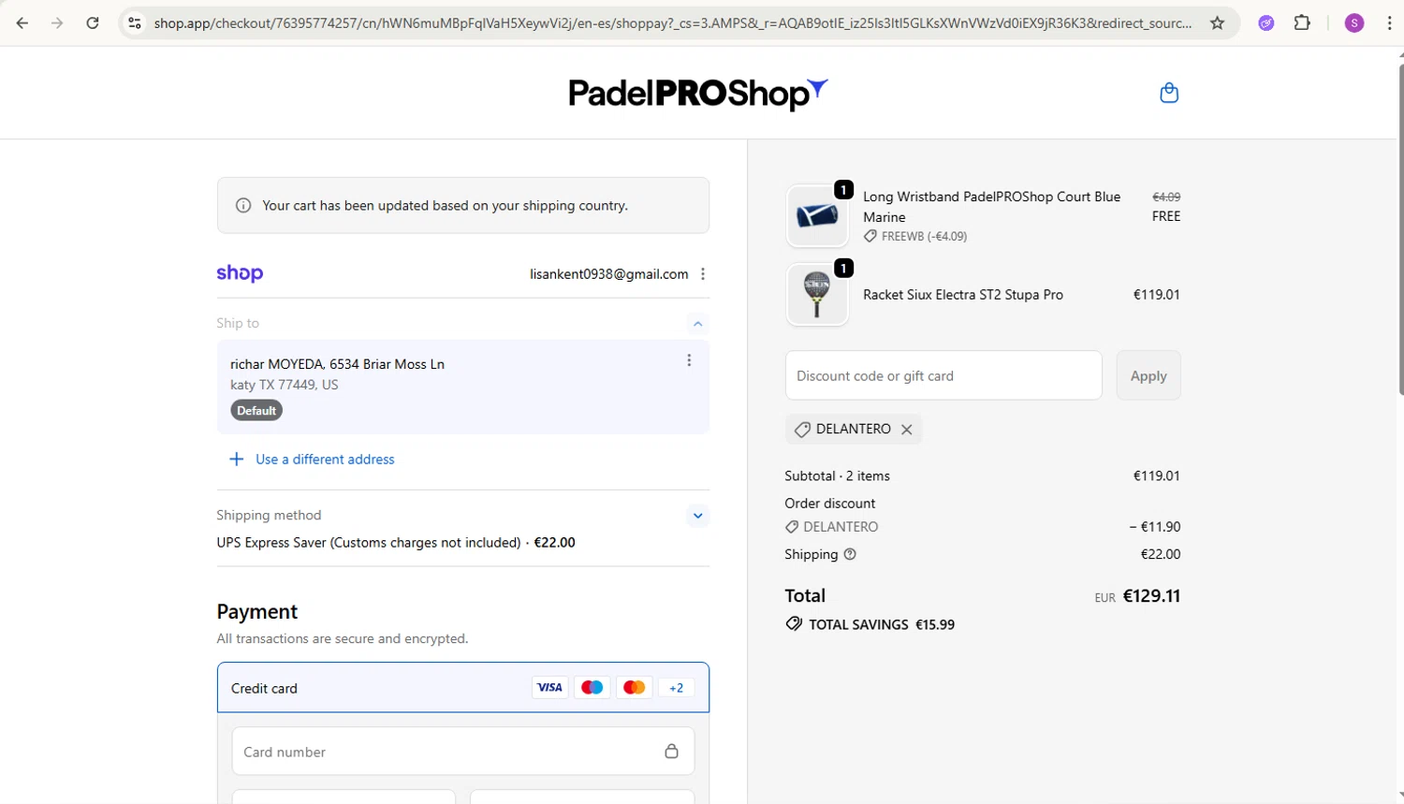This screenshot has height=804, width=1404.
Task: Click the plus icon for different address
Action: (236, 460)
